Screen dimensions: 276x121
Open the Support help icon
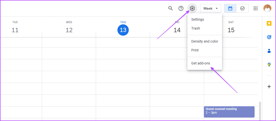click(x=181, y=8)
